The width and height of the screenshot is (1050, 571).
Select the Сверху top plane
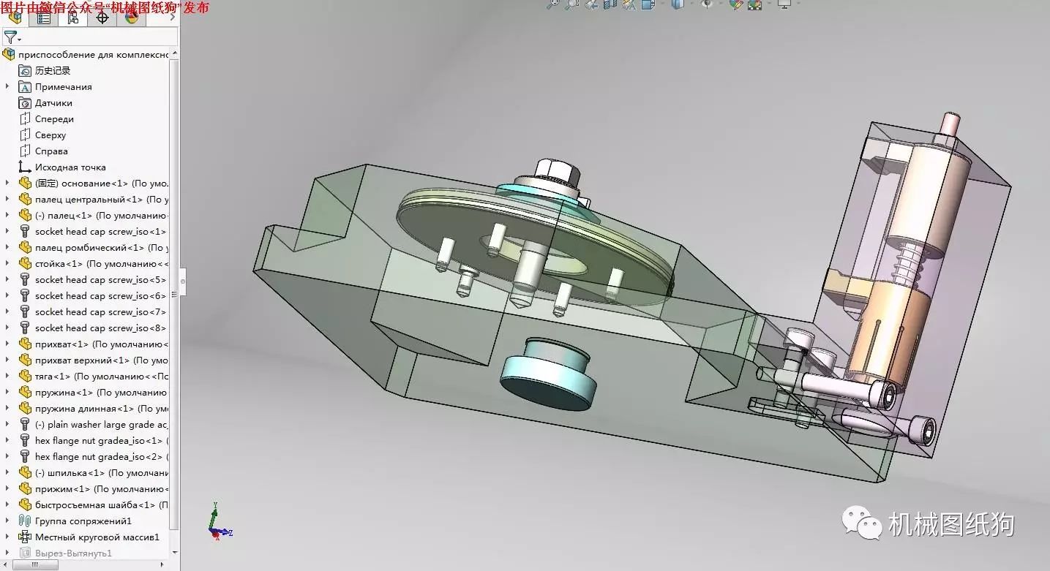(x=50, y=135)
